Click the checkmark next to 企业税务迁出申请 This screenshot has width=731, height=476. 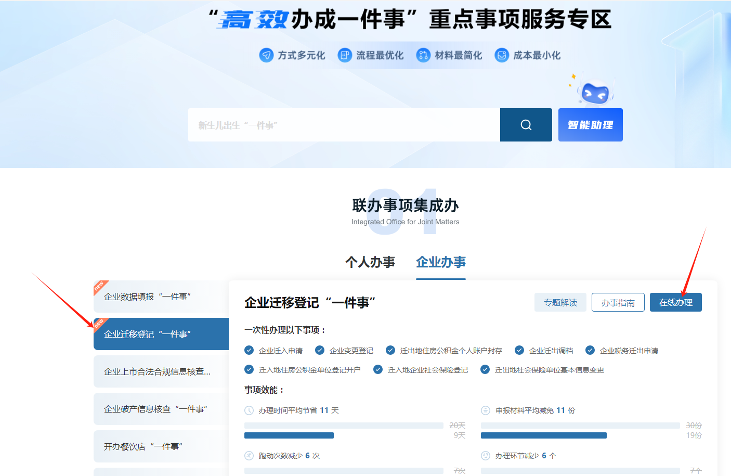point(590,350)
